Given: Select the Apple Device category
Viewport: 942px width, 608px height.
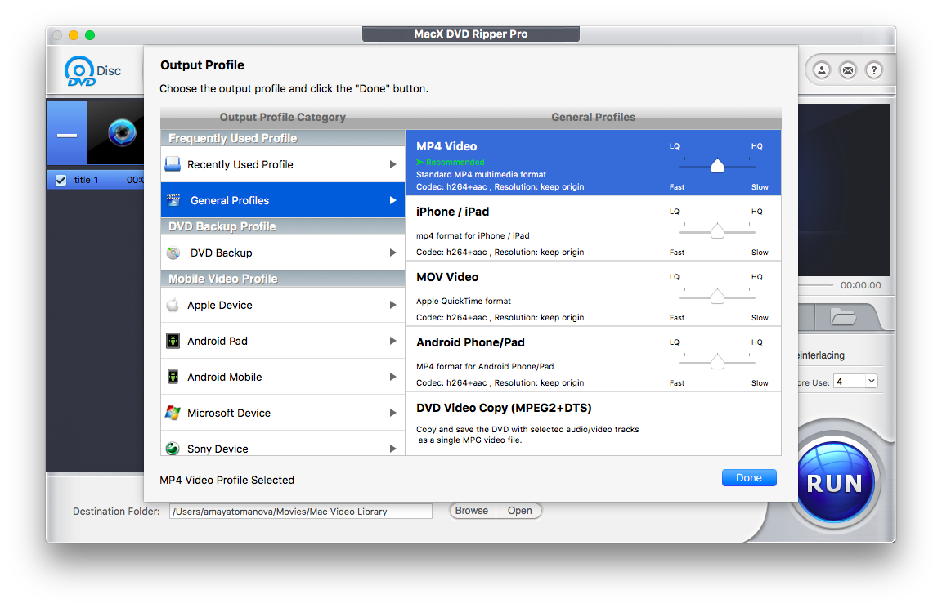Looking at the screenshot, I should (283, 305).
